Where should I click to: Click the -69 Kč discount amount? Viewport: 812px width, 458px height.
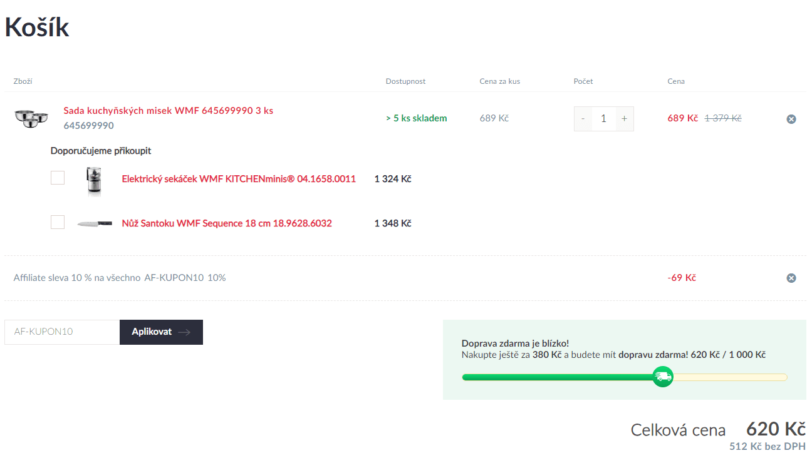(682, 278)
